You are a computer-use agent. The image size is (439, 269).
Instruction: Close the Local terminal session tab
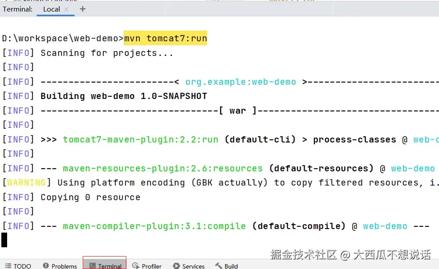click(66, 9)
